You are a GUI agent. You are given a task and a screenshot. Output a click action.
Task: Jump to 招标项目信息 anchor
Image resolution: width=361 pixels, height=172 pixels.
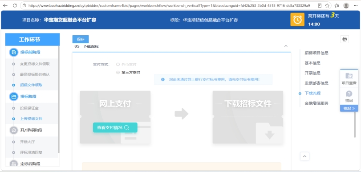[316, 53]
